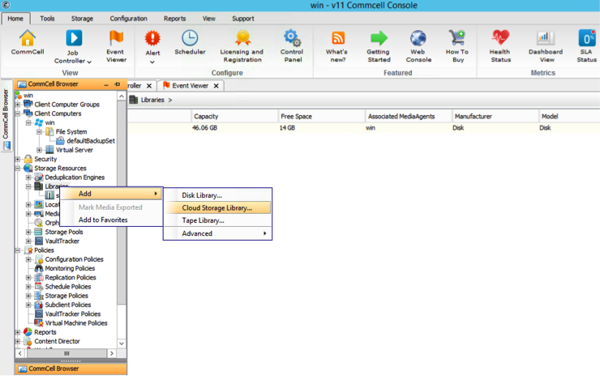600x376 pixels.
Task: Click the Health Status heart icon
Action: 500,38
